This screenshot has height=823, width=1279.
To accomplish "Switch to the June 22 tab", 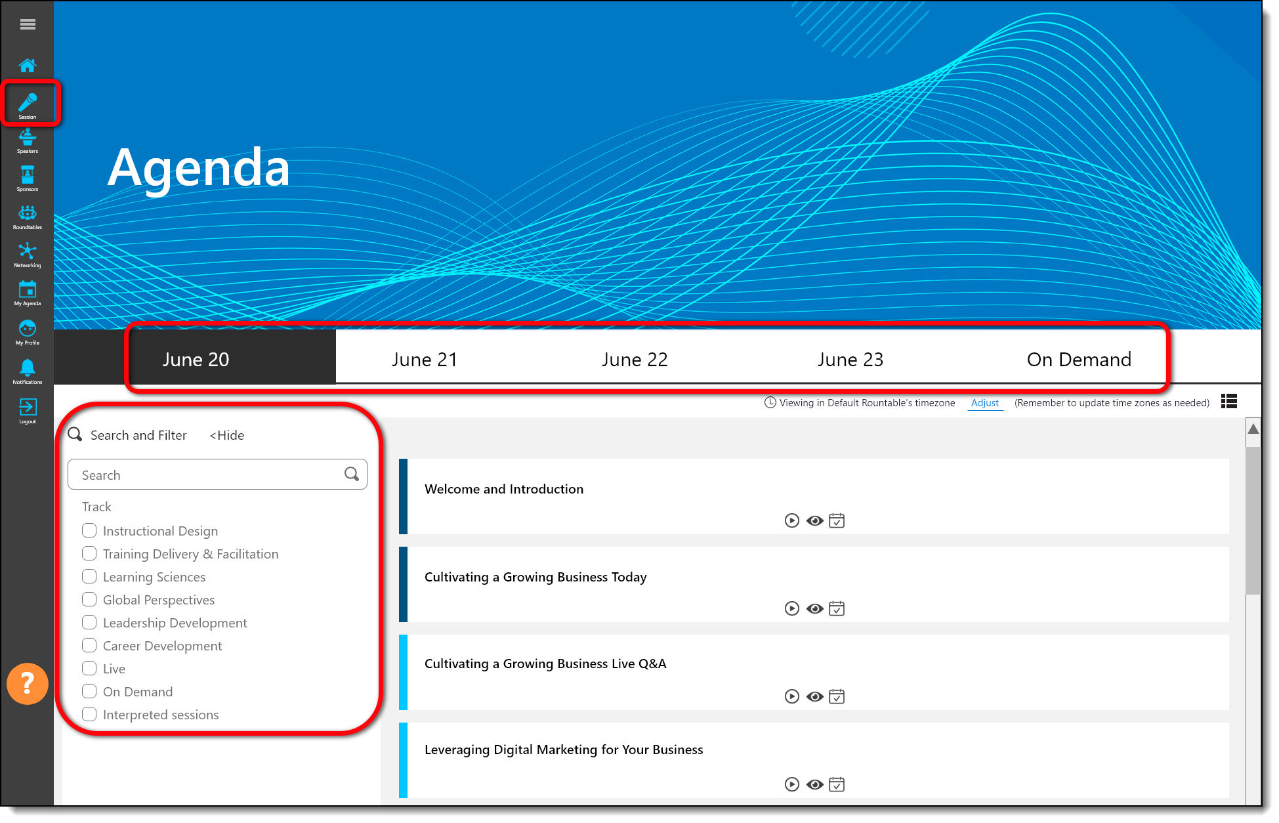I will [634, 360].
